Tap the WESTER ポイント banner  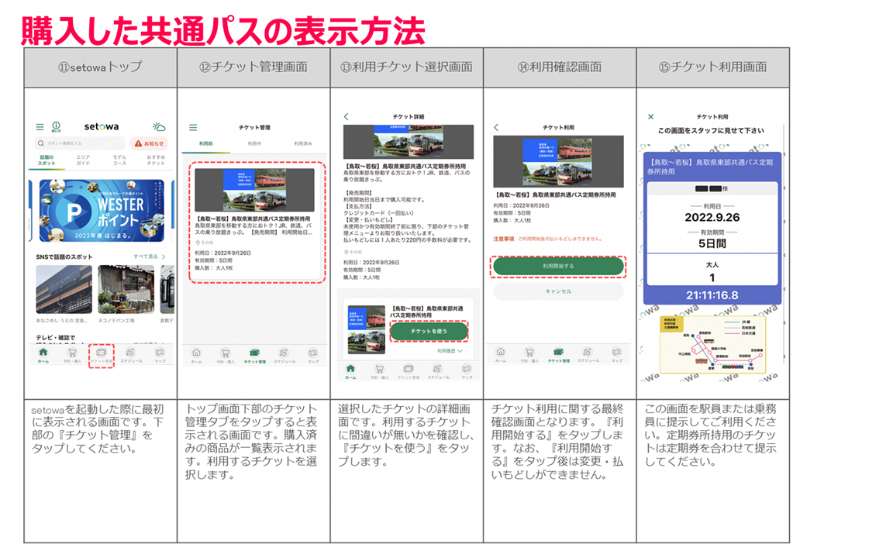pos(102,211)
